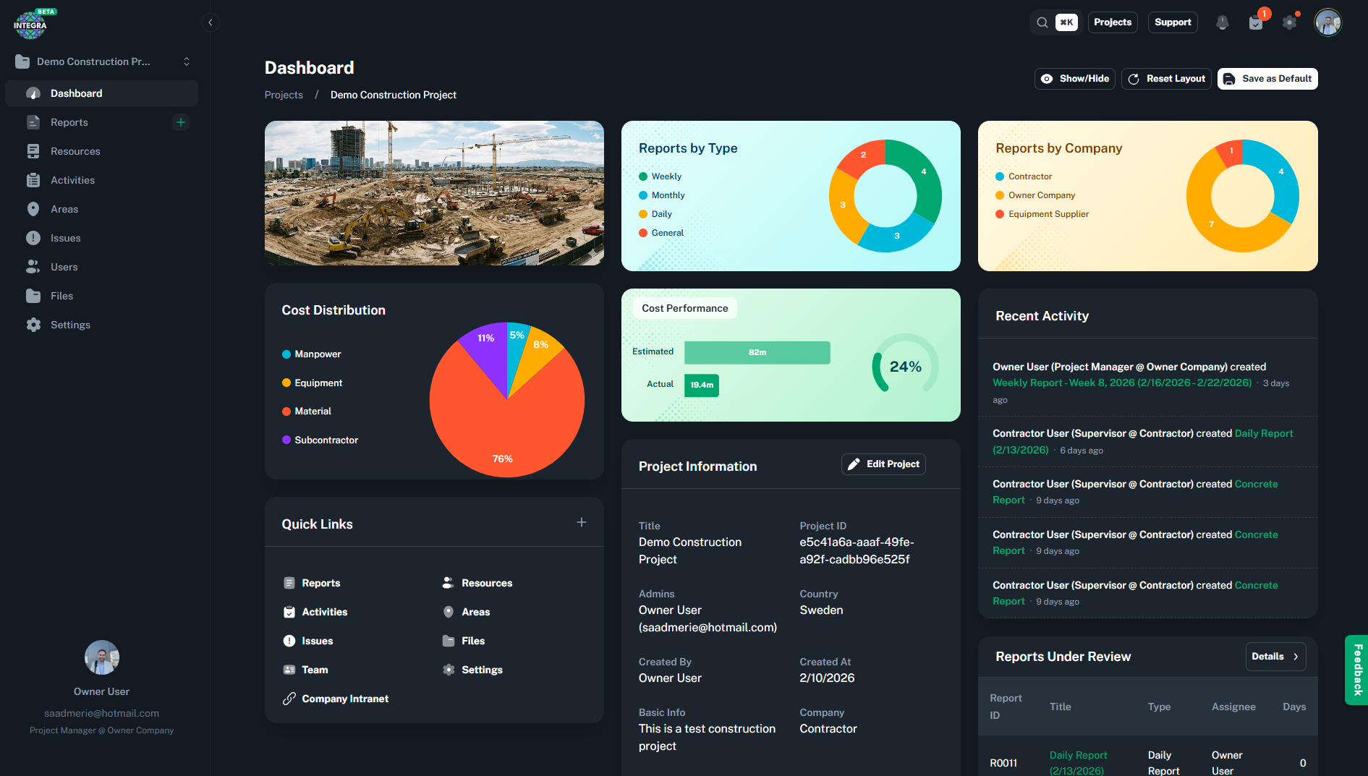The width and height of the screenshot is (1368, 776).
Task: Open Team quick link
Action: (305, 670)
